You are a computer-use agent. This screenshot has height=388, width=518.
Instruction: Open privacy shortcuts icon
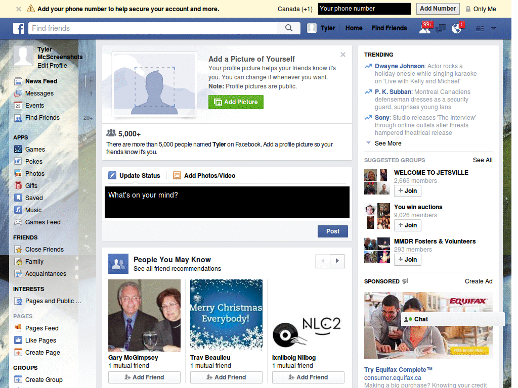pyautogui.click(x=480, y=29)
